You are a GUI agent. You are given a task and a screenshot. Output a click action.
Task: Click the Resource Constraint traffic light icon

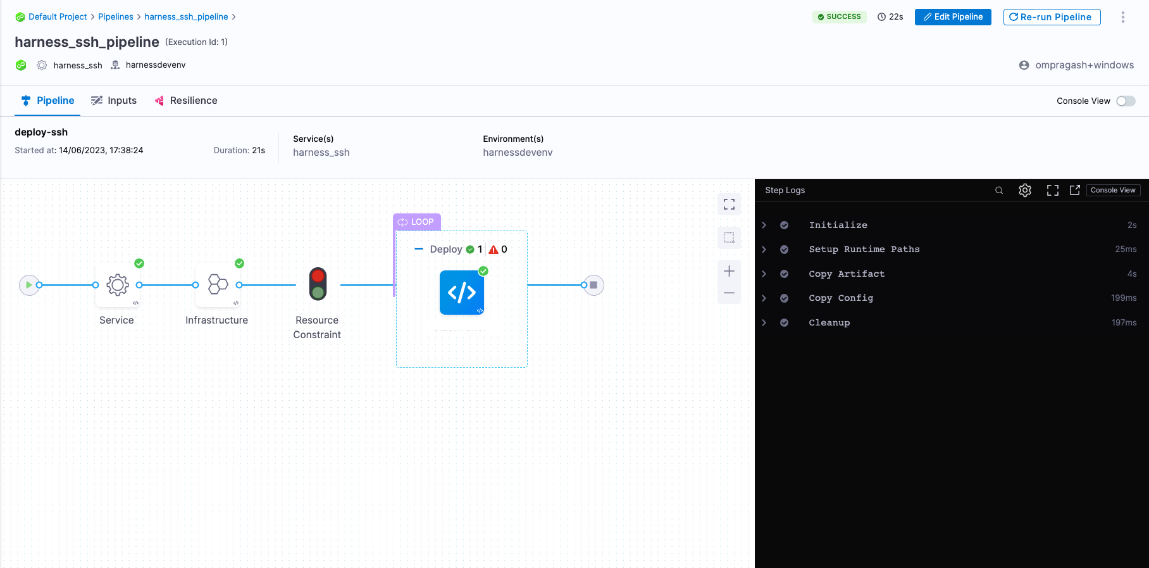(318, 284)
